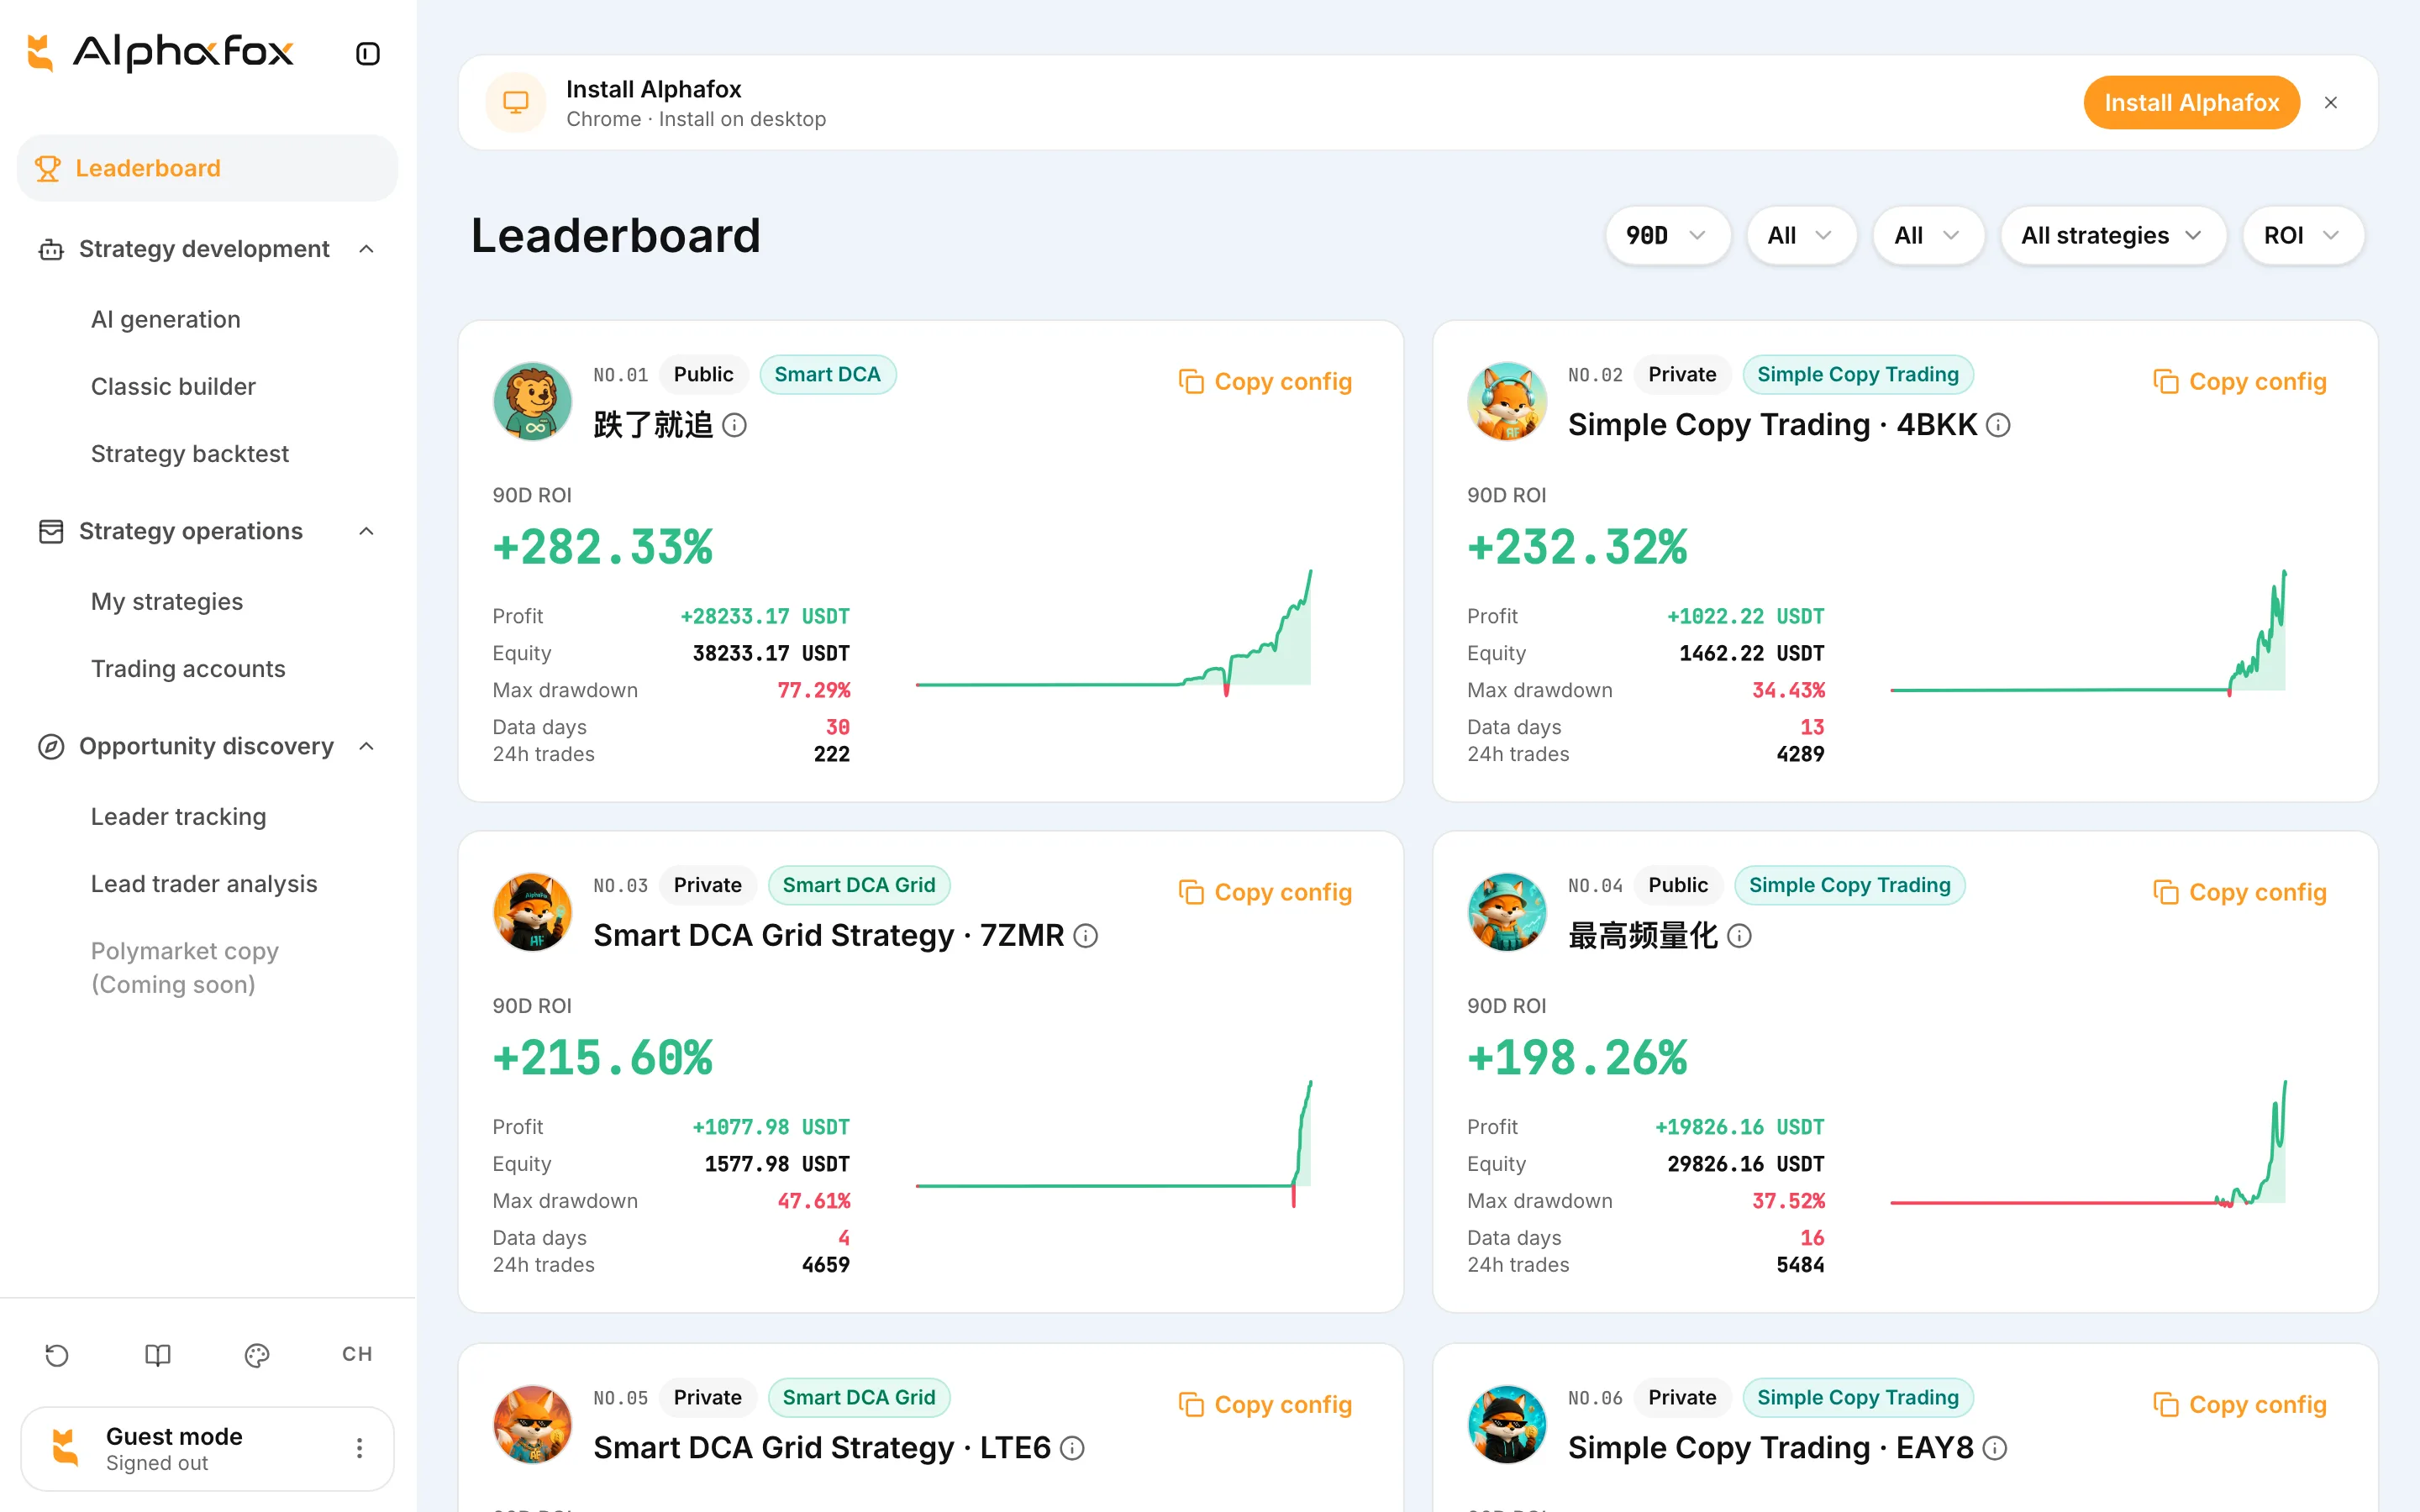Screen dimensions: 2420x1512
Task: Open Classic builder page
Action: pos(173,386)
